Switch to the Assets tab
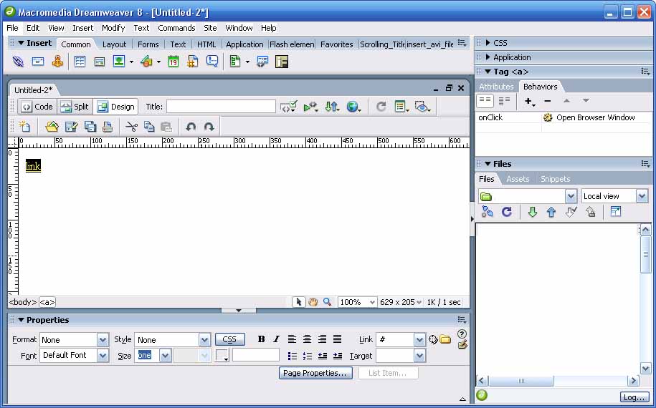Image resolution: width=656 pixels, height=408 pixels. tap(518, 179)
